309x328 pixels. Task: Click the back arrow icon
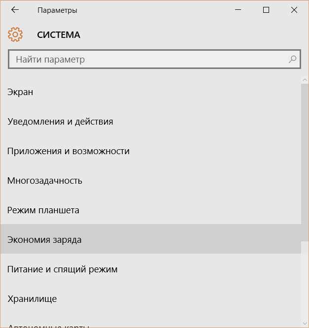coord(15,10)
